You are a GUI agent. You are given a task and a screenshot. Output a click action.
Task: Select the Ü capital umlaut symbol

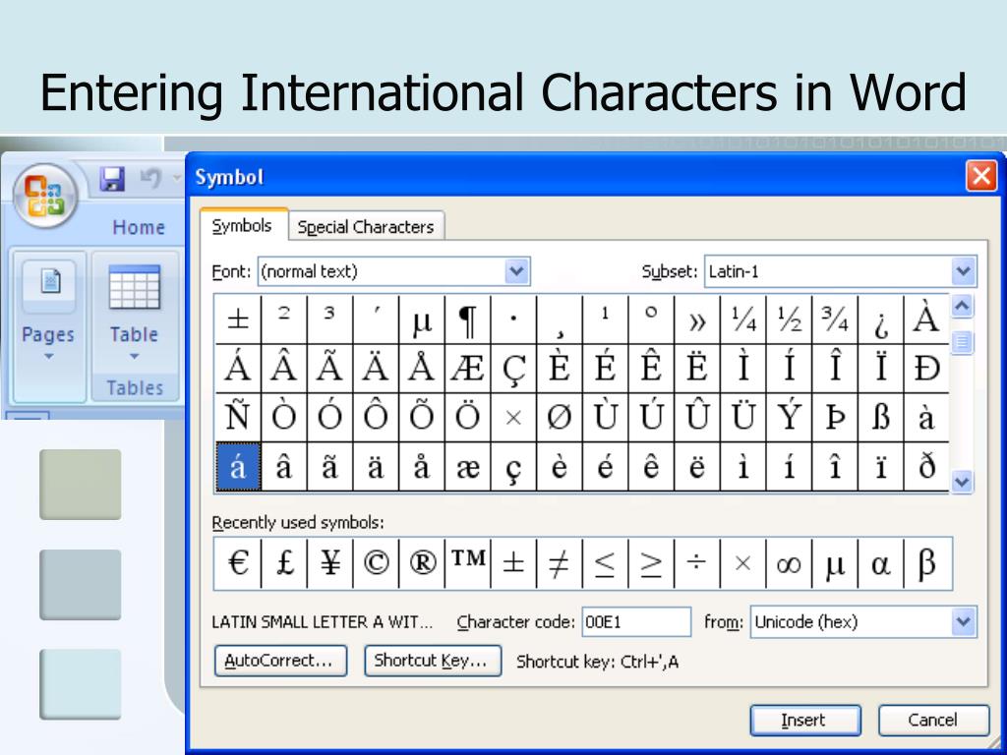(743, 418)
